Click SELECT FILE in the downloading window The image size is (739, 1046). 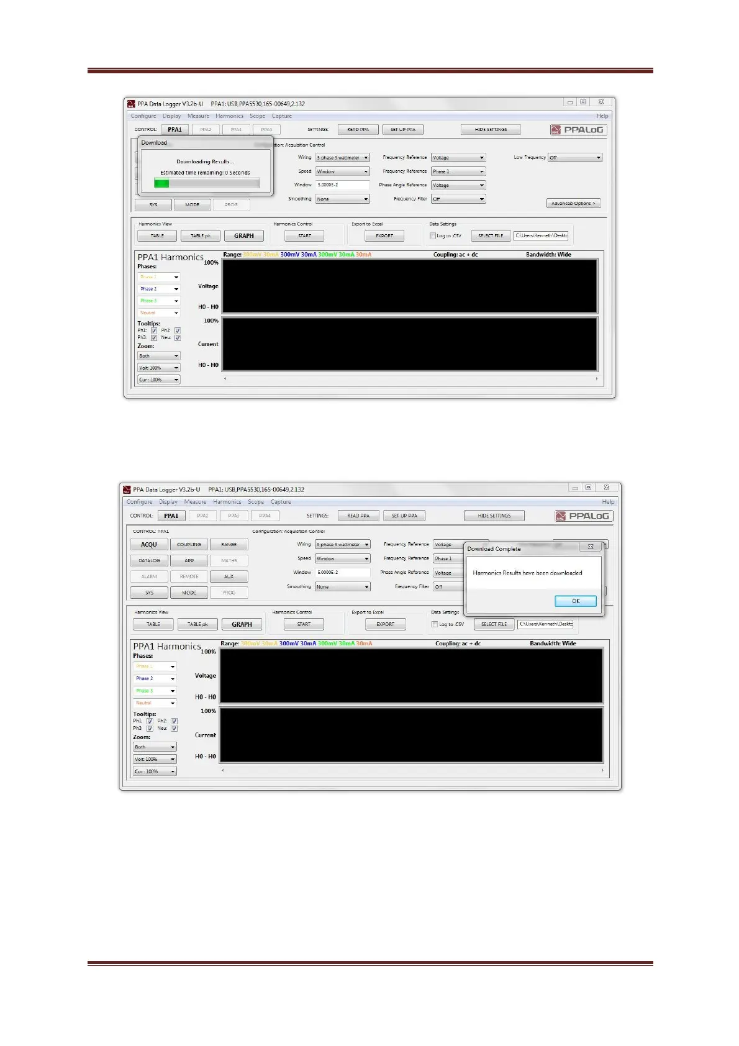[x=491, y=236]
